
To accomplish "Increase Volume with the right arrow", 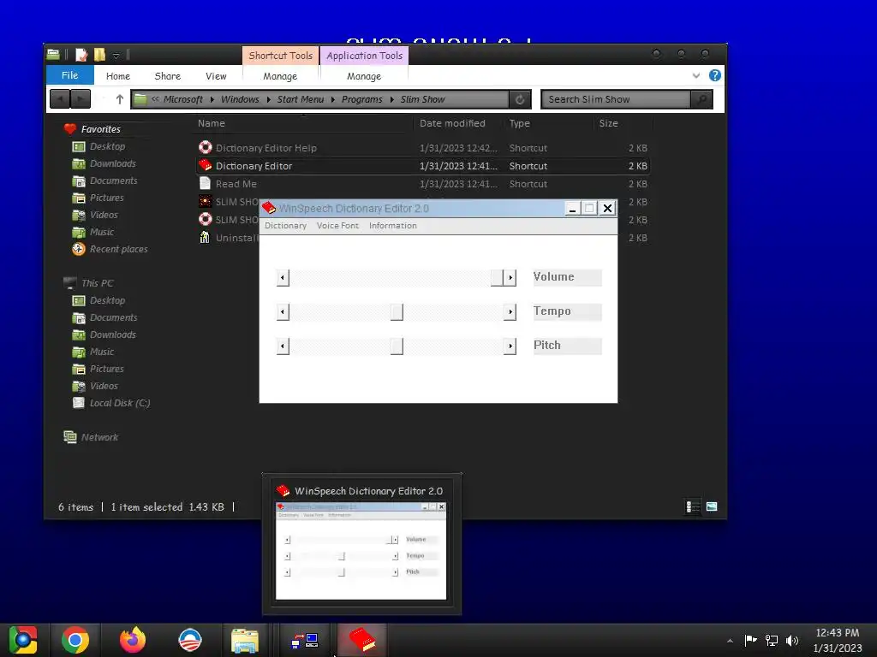I will (510, 278).
